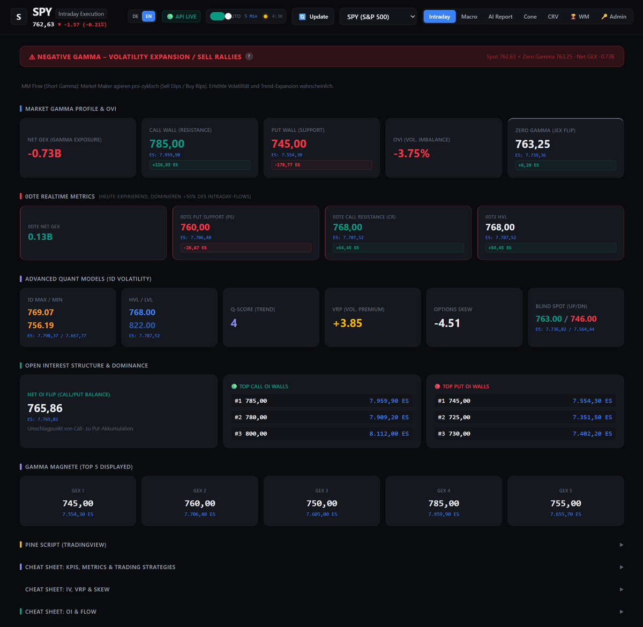Click the refresh icon on Update button
This screenshot has height=627, width=643.
302,17
